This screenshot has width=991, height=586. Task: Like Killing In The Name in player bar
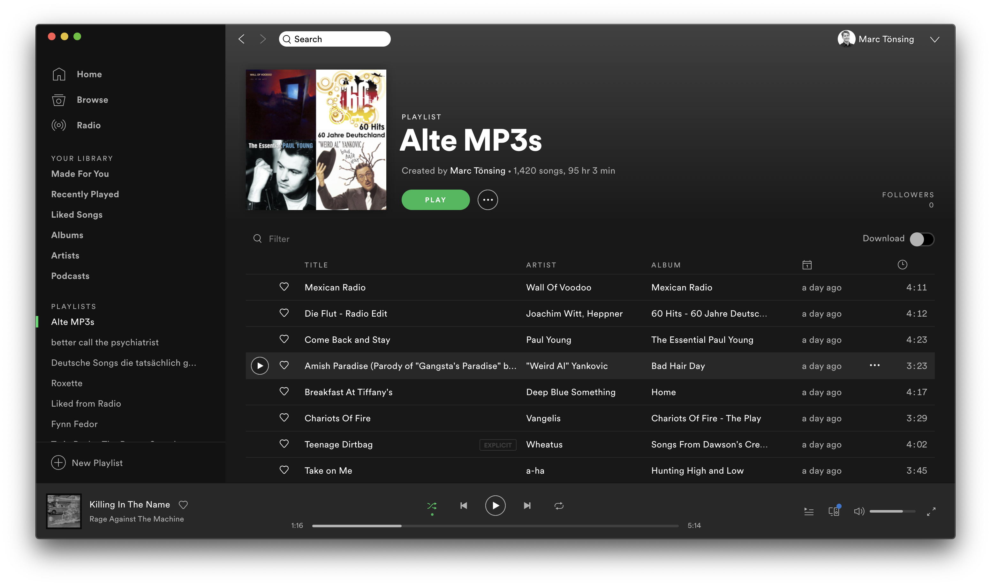point(183,505)
